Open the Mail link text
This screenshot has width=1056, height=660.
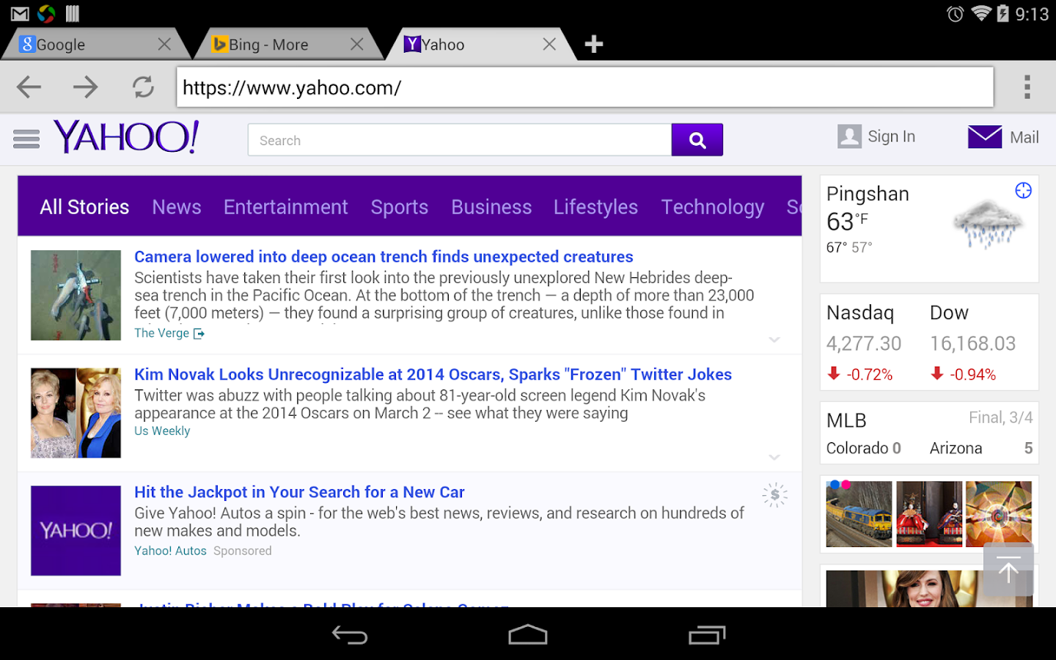click(1024, 137)
